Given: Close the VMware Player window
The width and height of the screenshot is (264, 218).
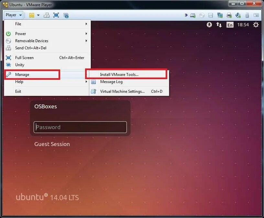Looking at the screenshot, I should tap(254, 3).
